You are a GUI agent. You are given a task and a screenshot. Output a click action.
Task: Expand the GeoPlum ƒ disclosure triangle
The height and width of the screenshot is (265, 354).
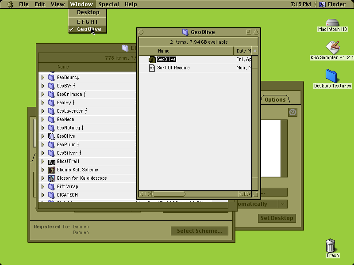42,145
